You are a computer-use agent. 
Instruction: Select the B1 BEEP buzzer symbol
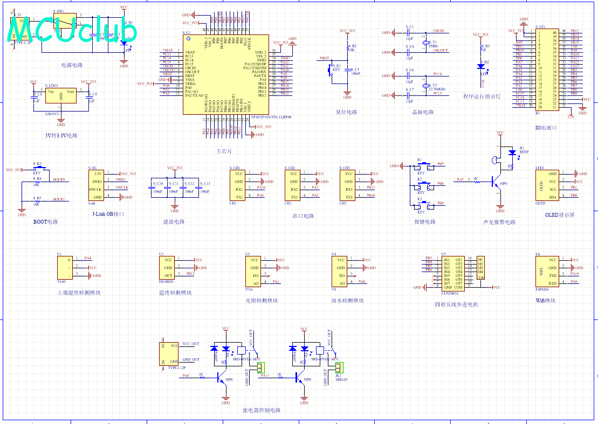(x=496, y=160)
